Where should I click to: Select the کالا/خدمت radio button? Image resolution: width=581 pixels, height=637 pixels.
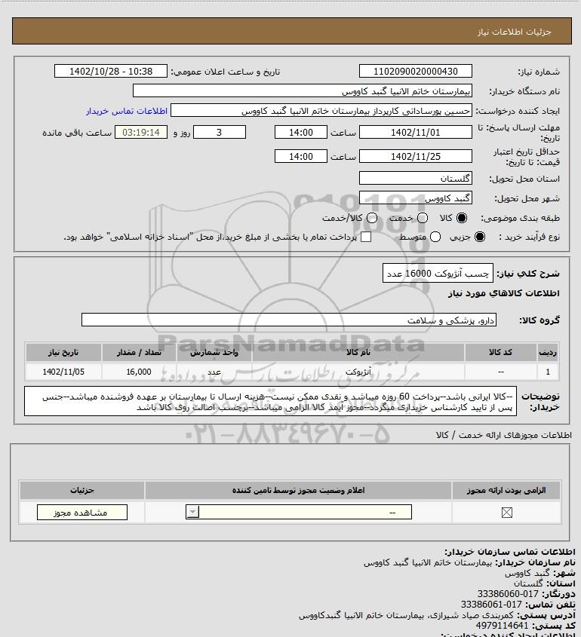click(x=371, y=218)
